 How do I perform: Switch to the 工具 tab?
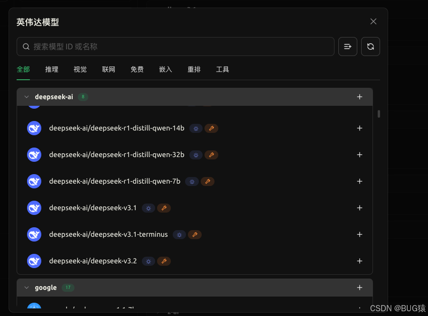click(x=223, y=69)
